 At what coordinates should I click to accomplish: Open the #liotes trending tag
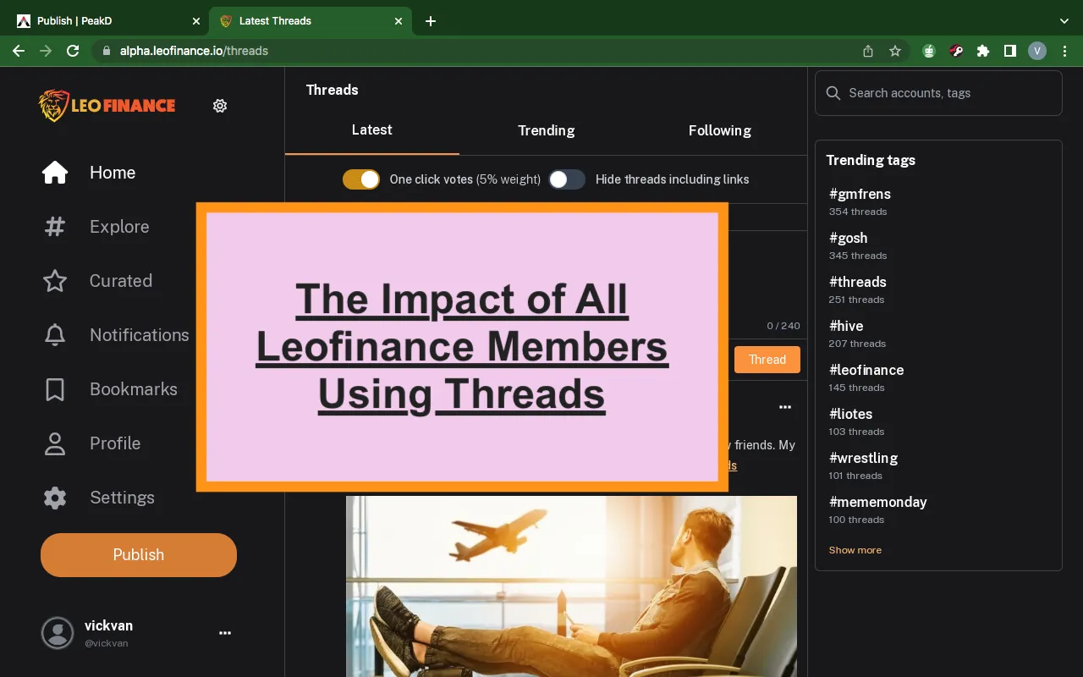(851, 414)
